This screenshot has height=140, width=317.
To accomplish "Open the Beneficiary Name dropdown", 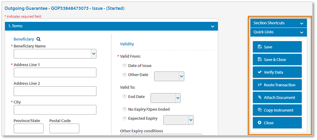I will [94, 53].
